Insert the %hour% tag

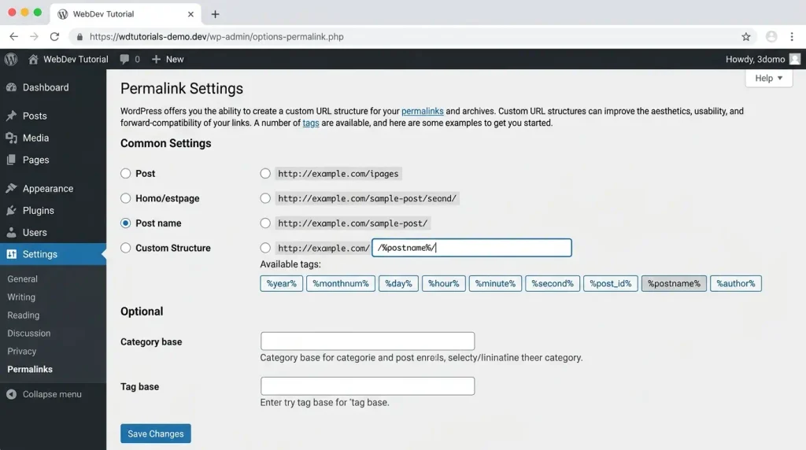pos(444,283)
